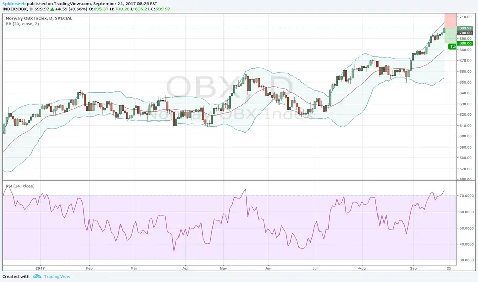
Task: Click the O:695.37 open value
Action: point(98,9)
